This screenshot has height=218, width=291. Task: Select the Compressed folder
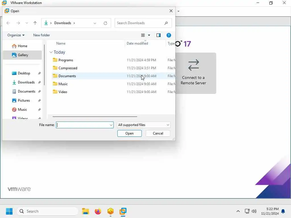pos(68,68)
